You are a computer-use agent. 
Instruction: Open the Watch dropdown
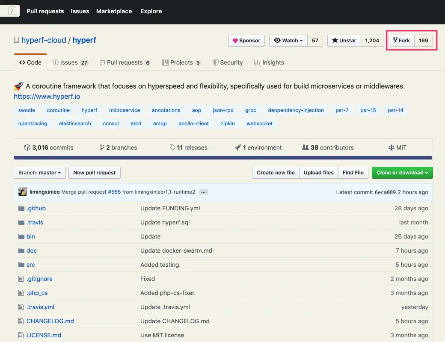point(288,41)
